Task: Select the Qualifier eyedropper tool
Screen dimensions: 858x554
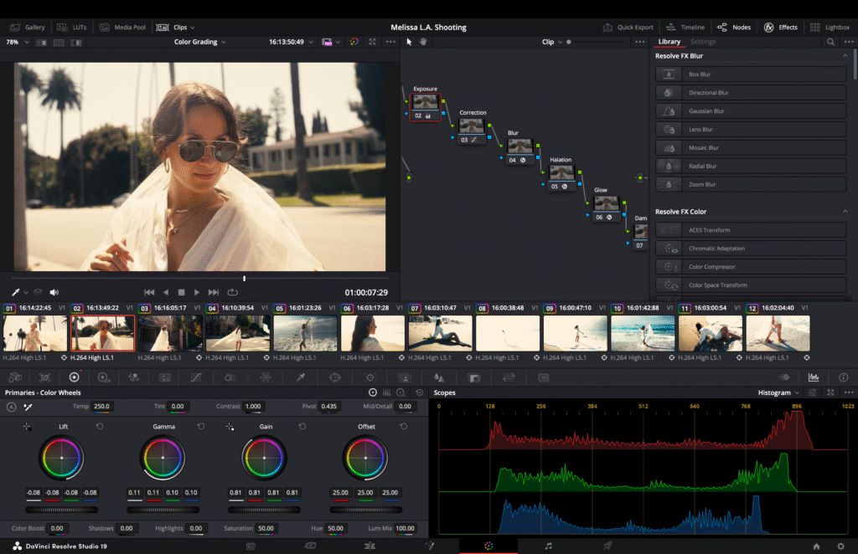Action: pyautogui.click(x=300, y=377)
